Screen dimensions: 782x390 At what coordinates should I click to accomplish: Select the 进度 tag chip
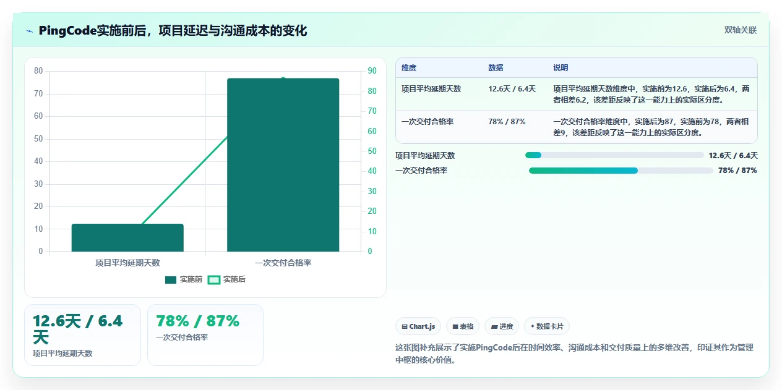(x=502, y=326)
